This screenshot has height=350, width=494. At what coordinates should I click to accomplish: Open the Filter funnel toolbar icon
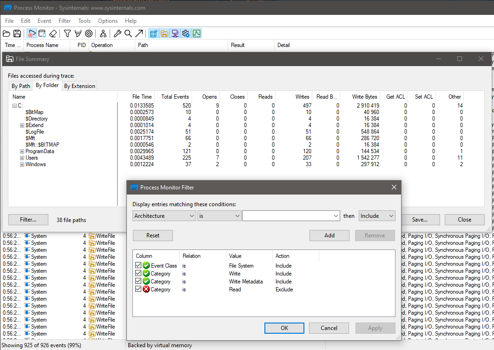(67, 34)
